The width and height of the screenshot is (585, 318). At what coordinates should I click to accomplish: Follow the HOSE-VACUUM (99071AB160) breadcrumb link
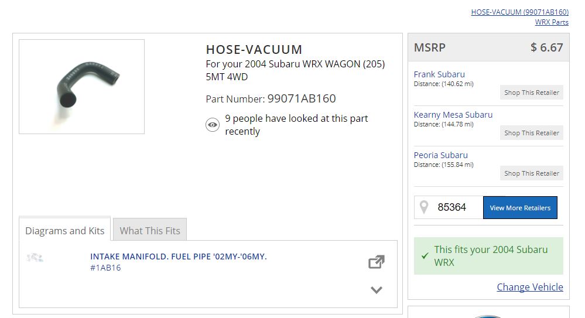point(519,12)
